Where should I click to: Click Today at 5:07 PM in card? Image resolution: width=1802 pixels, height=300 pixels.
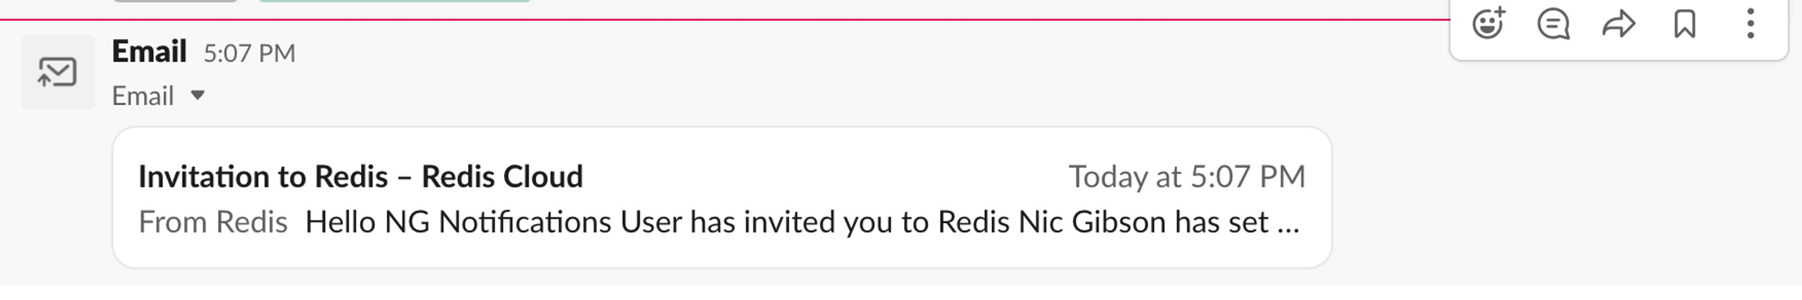tap(1186, 176)
